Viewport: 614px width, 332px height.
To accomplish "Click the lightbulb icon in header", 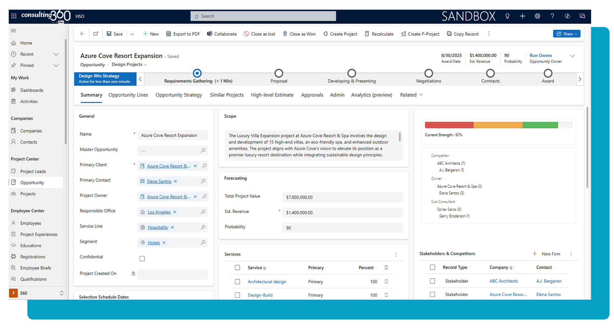I will coord(507,16).
